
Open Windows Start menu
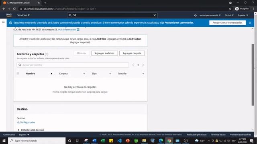[x=4, y=140]
